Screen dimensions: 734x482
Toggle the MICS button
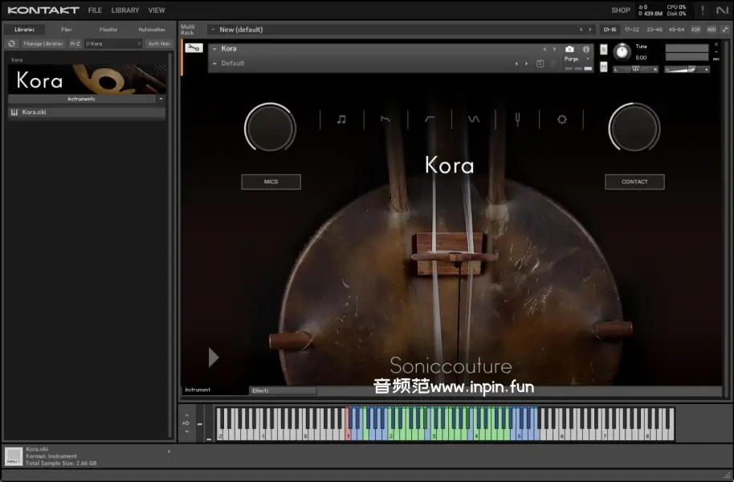[x=271, y=182]
